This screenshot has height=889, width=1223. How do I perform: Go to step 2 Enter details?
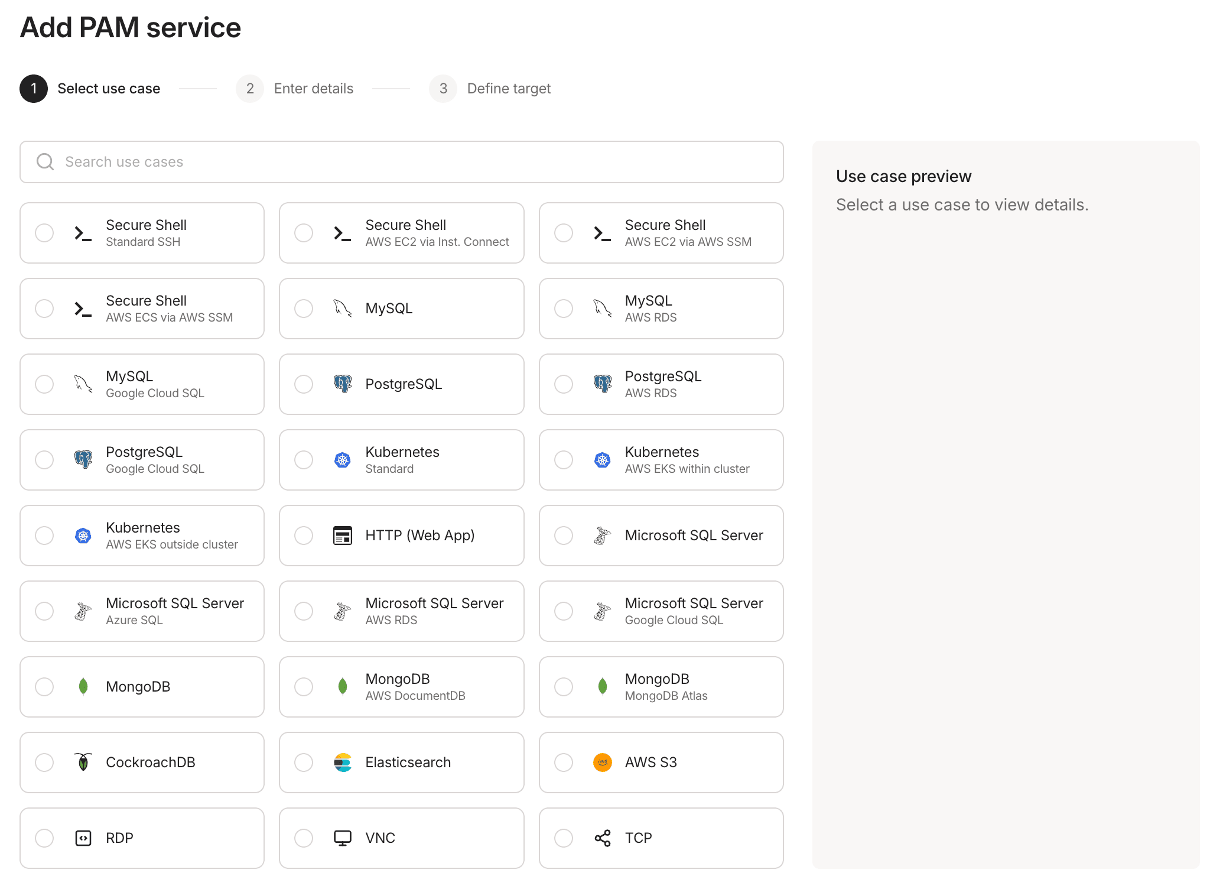tap(295, 89)
